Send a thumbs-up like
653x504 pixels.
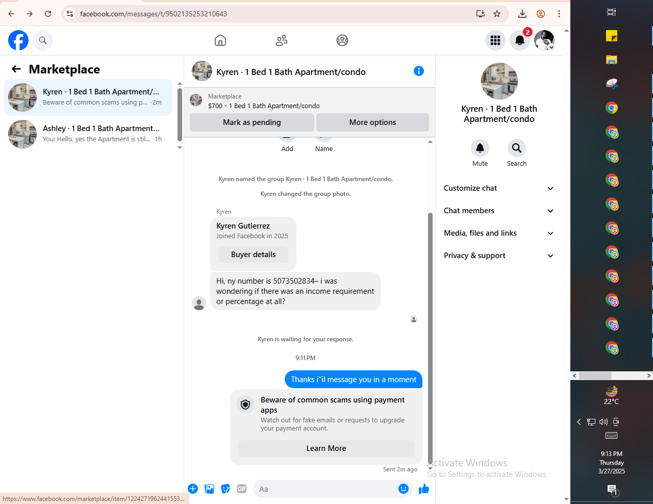424,489
